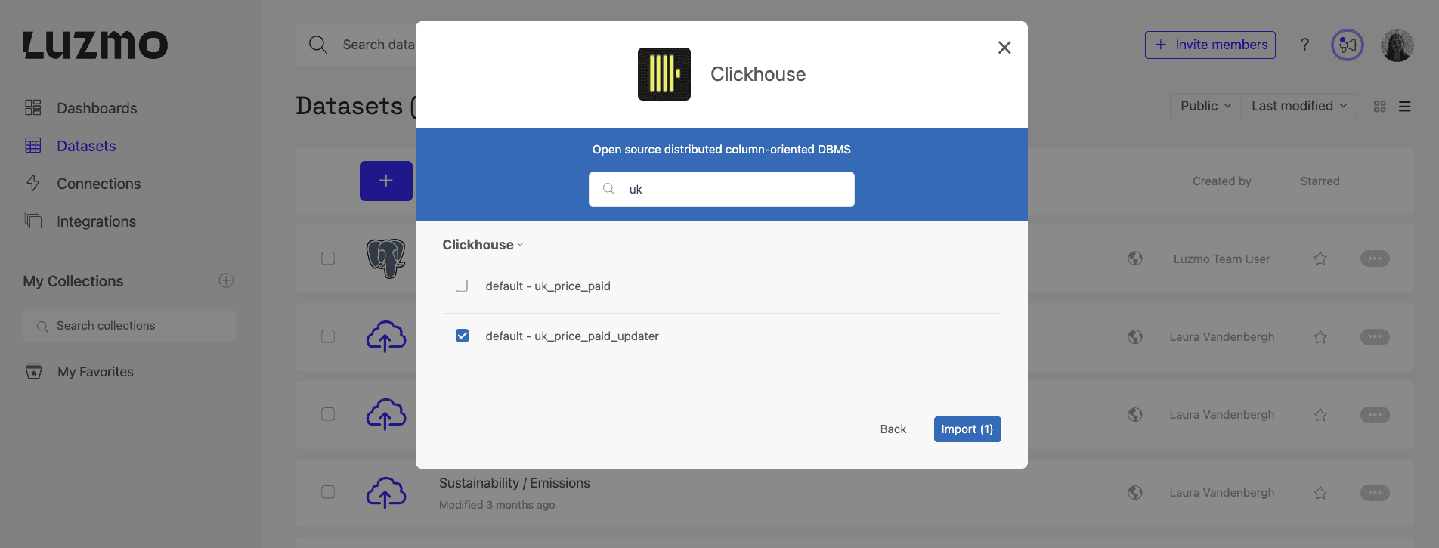This screenshot has height=548, width=1439.
Task: Click the Import (1) button
Action: point(967,429)
